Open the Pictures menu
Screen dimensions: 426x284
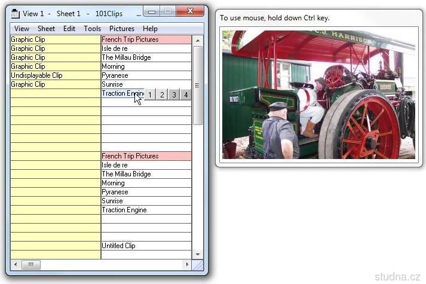point(122,29)
